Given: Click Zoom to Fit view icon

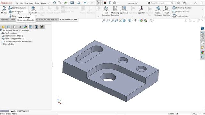Looking at the screenshot, I should 104,20.
